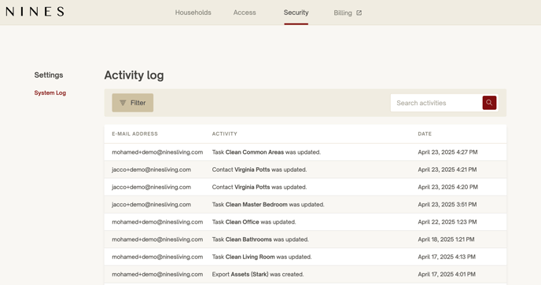Click the DATE column header
The width and height of the screenshot is (541, 285).
tap(425, 133)
